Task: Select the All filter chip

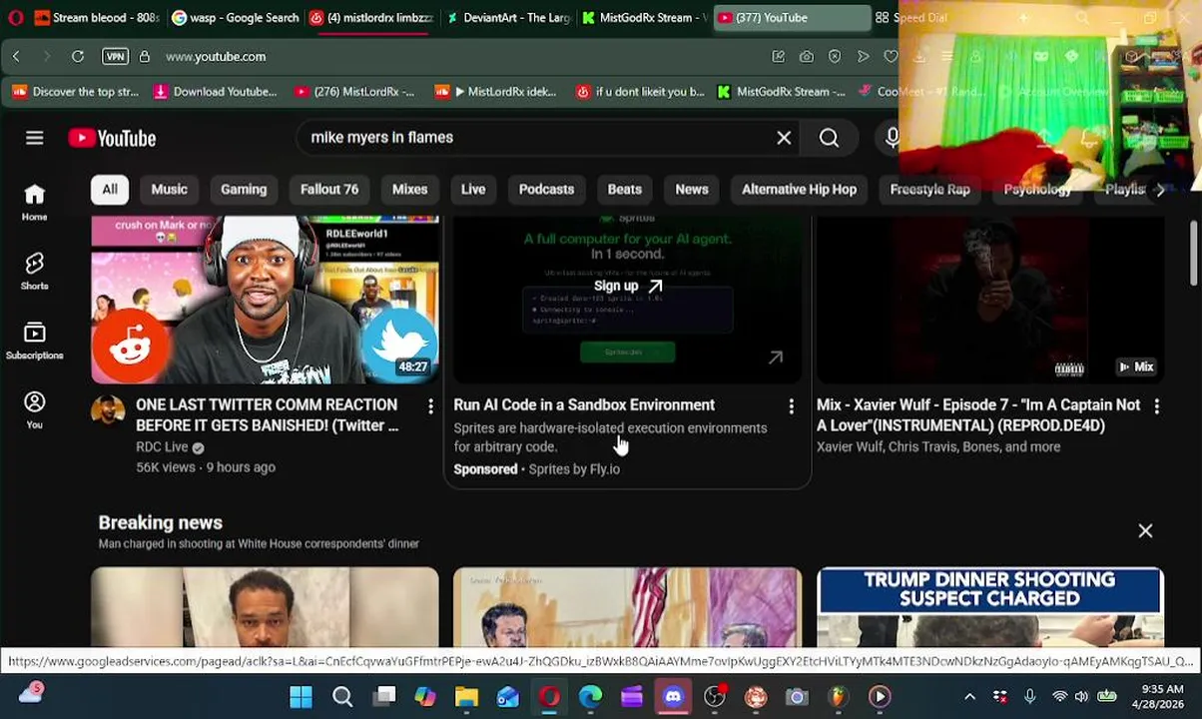Action: (x=110, y=190)
